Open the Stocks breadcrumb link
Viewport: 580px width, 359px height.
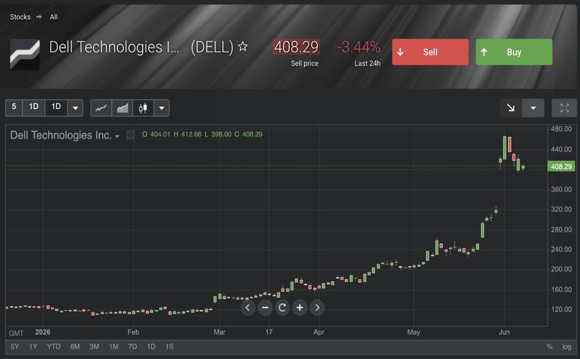[20, 17]
